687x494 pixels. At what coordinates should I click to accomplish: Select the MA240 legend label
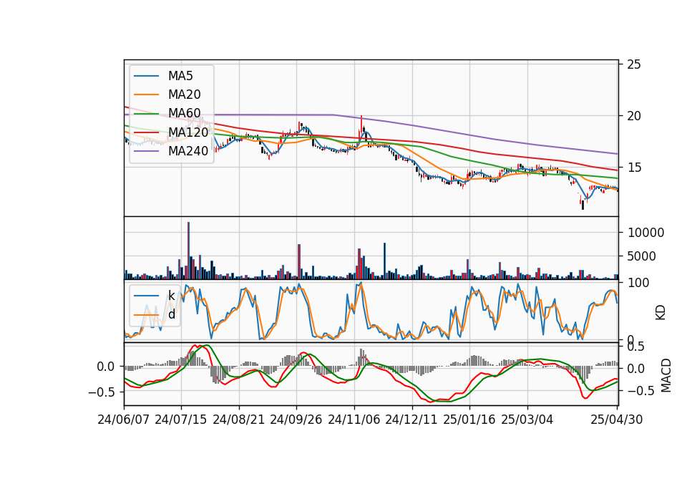click(x=188, y=151)
